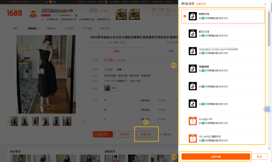Click the first product thumbnail below main image
Image resolution: width=272 pixels, height=162 pixels.
pos(14,121)
